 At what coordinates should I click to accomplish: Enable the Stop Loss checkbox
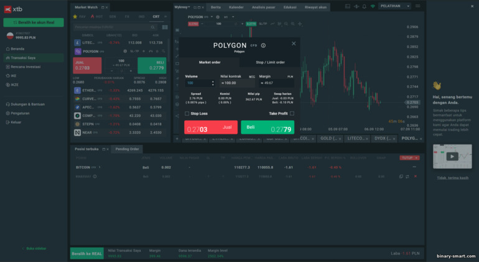pyautogui.click(x=187, y=113)
